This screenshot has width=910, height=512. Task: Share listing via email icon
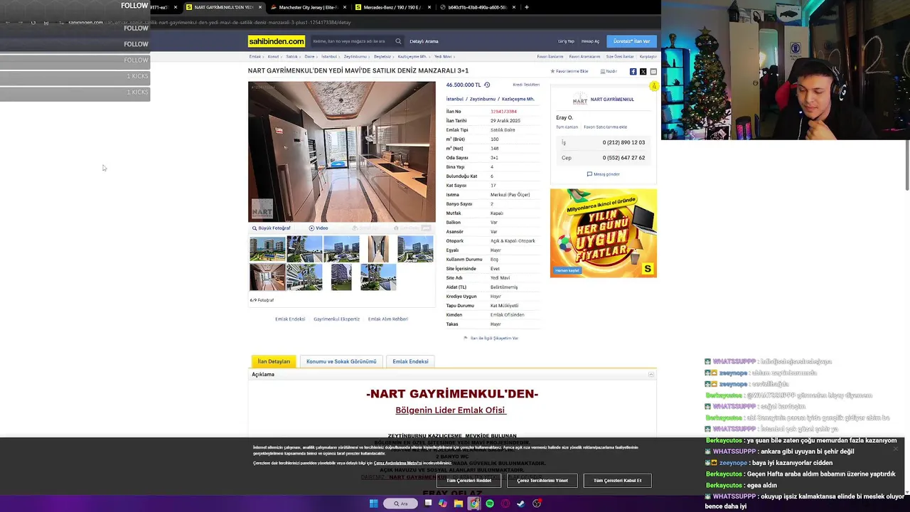pos(653,71)
